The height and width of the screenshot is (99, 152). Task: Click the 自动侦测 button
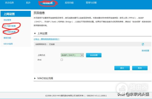pyautogui.click(x=94, y=55)
